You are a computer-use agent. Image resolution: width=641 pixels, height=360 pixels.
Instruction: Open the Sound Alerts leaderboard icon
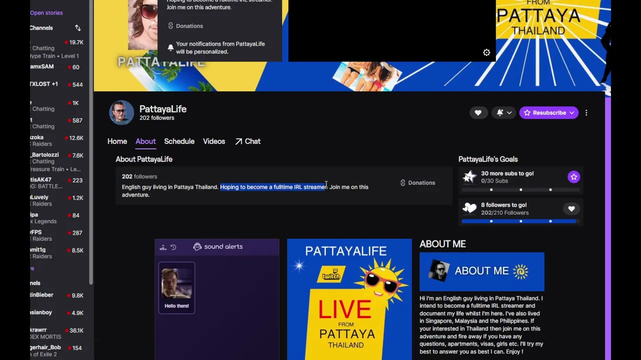click(x=163, y=247)
